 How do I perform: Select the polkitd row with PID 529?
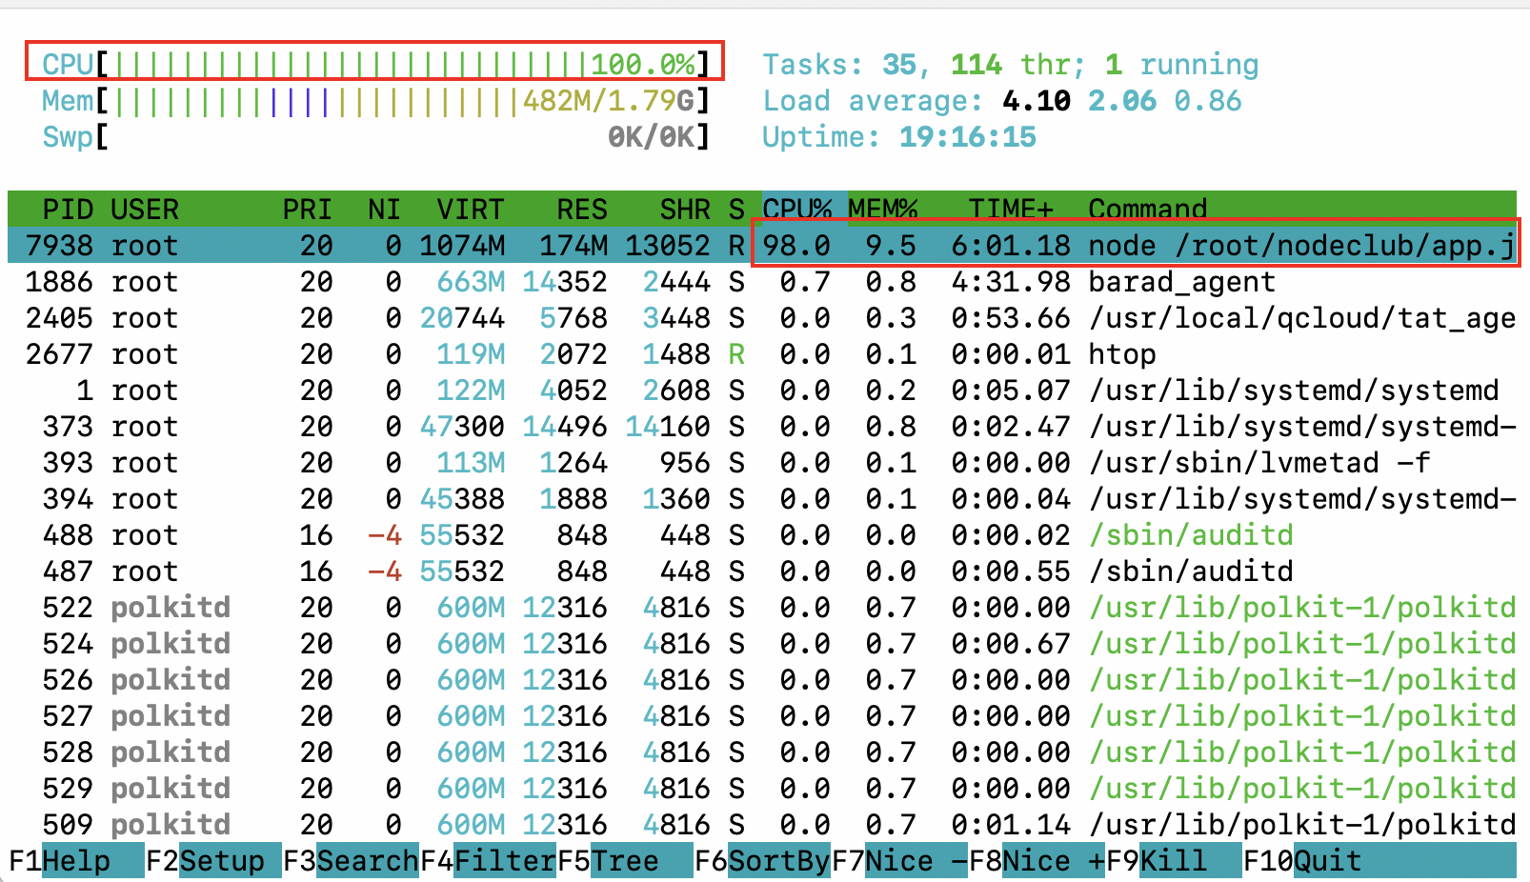pyautogui.click(x=762, y=788)
